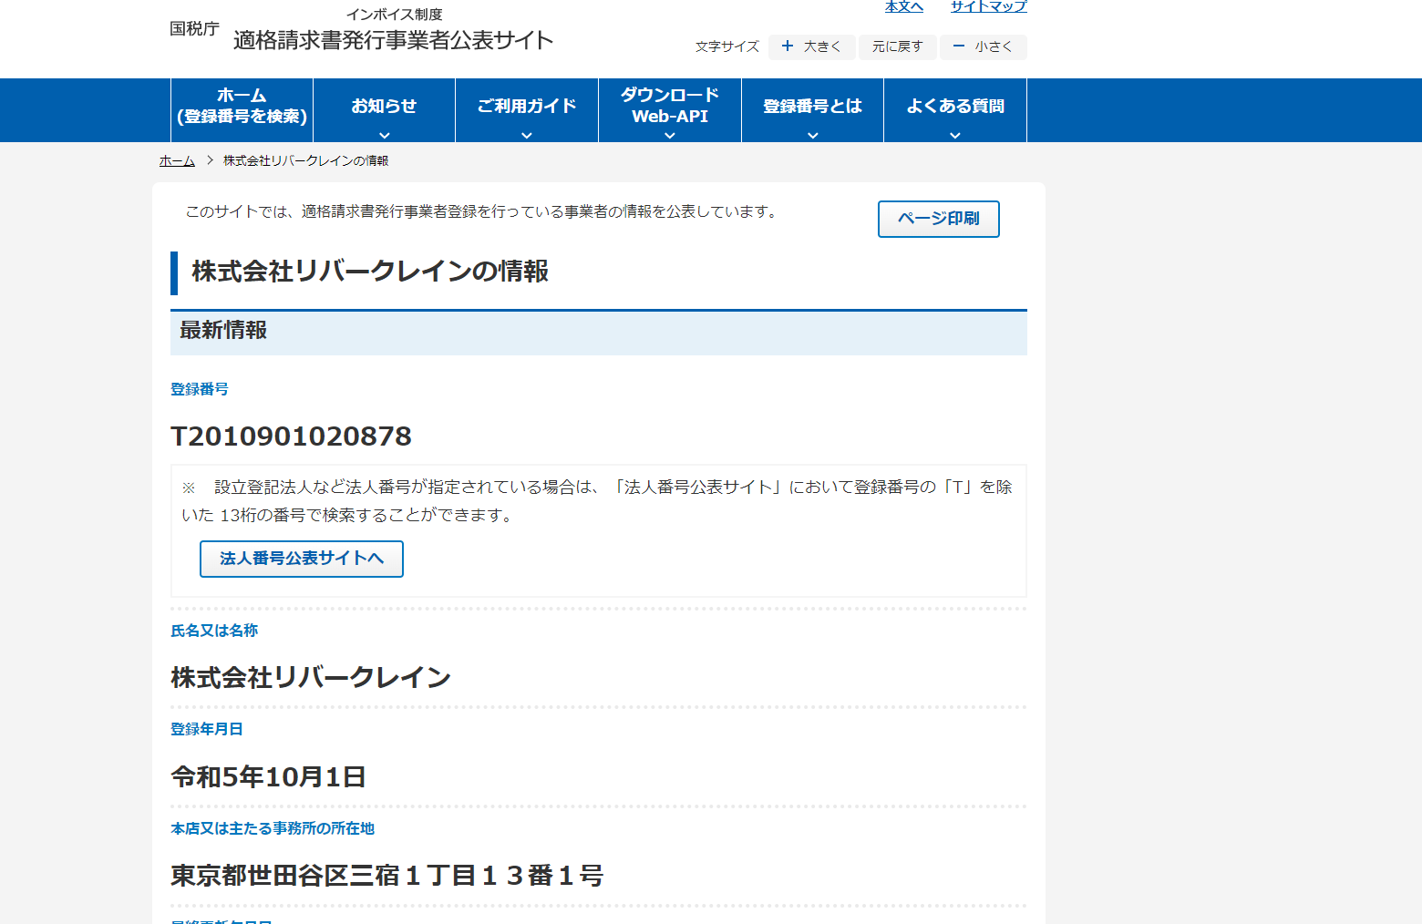Click the plus icon to enlarge text
Viewport: 1422px width, 924px height.
point(788,46)
